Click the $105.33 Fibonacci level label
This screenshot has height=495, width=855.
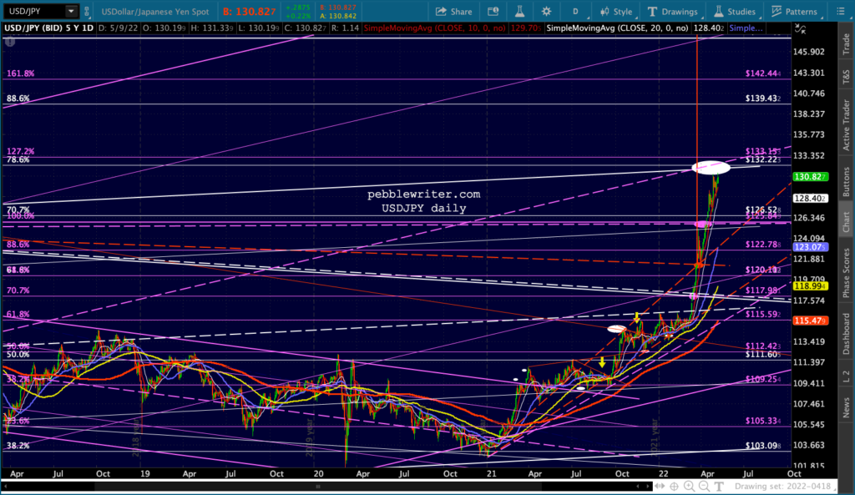coord(763,421)
